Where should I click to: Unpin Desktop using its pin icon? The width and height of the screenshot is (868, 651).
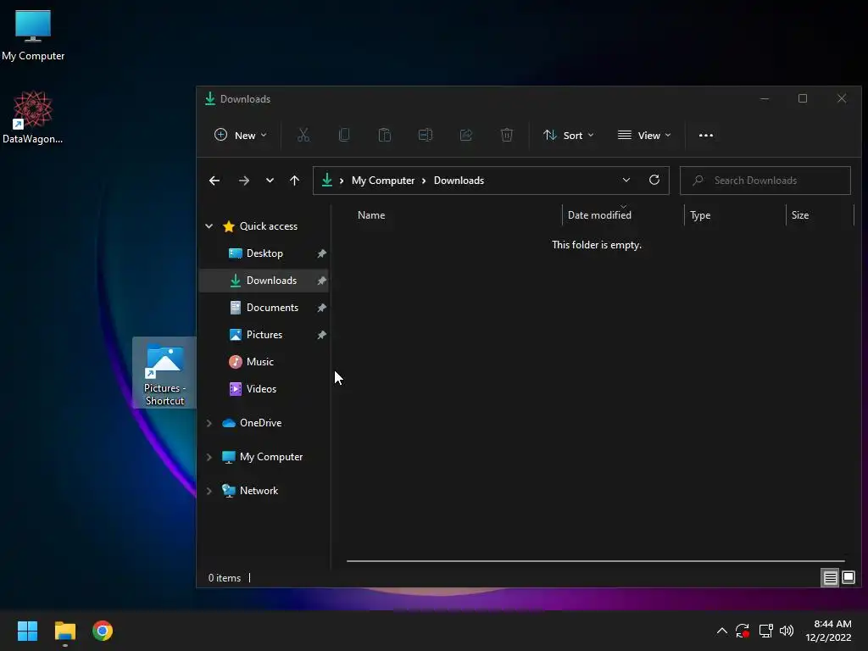pyautogui.click(x=321, y=253)
